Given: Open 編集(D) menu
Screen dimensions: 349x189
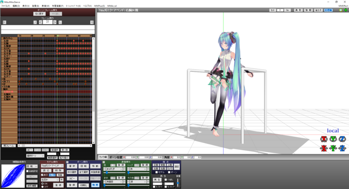Looking at the screenshot, I should pyautogui.click(x=16, y=6).
